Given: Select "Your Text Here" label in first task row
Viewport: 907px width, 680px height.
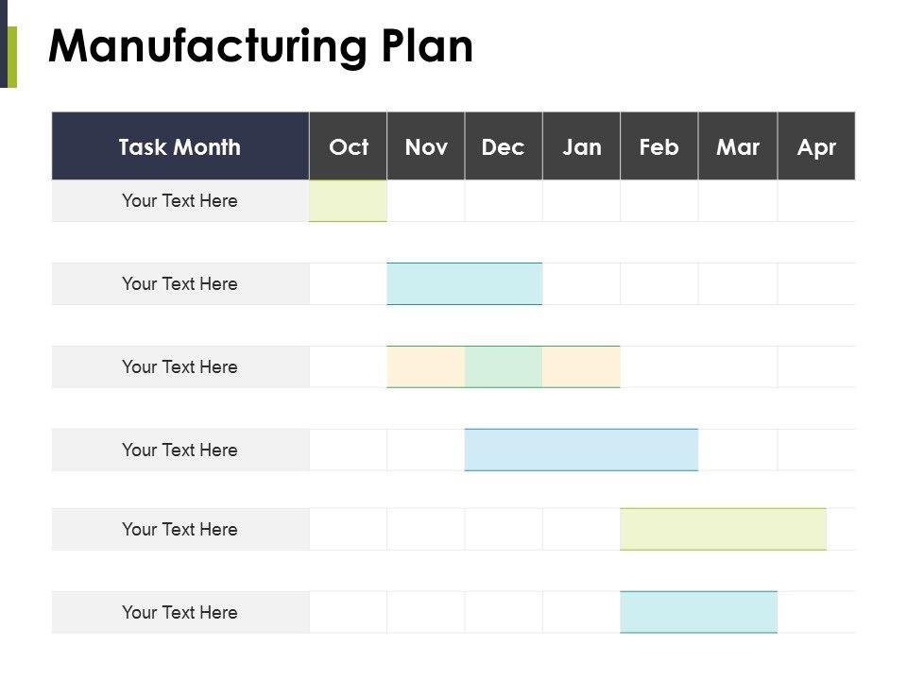Looking at the screenshot, I should click(180, 200).
